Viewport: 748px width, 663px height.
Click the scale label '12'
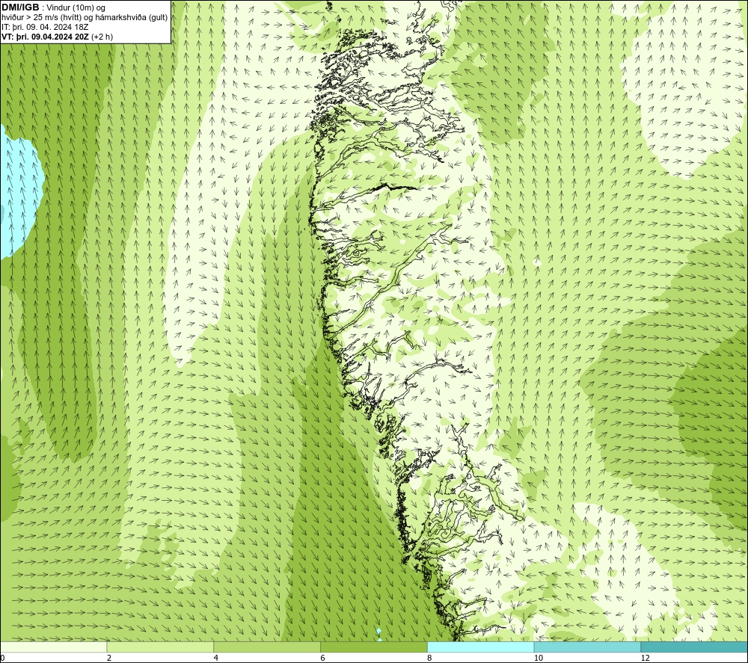pyautogui.click(x=646, y=659)
